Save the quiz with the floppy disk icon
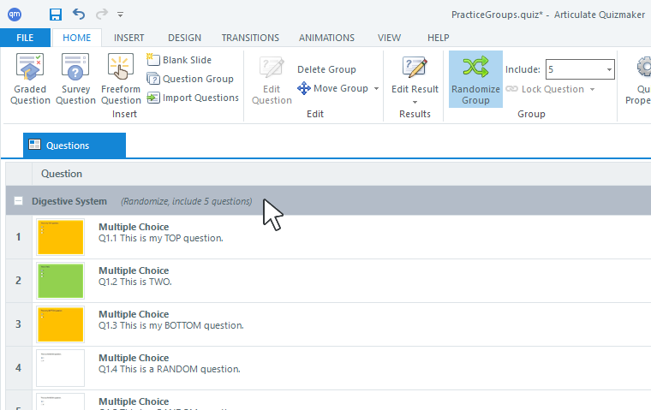Viewport: 651px width, 410px height. click(x=55, y=15)
